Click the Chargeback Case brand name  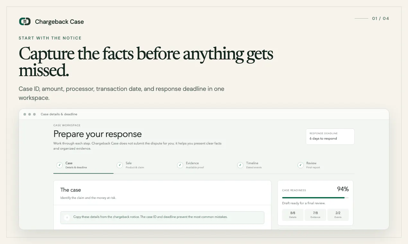[x=59, y=22]
